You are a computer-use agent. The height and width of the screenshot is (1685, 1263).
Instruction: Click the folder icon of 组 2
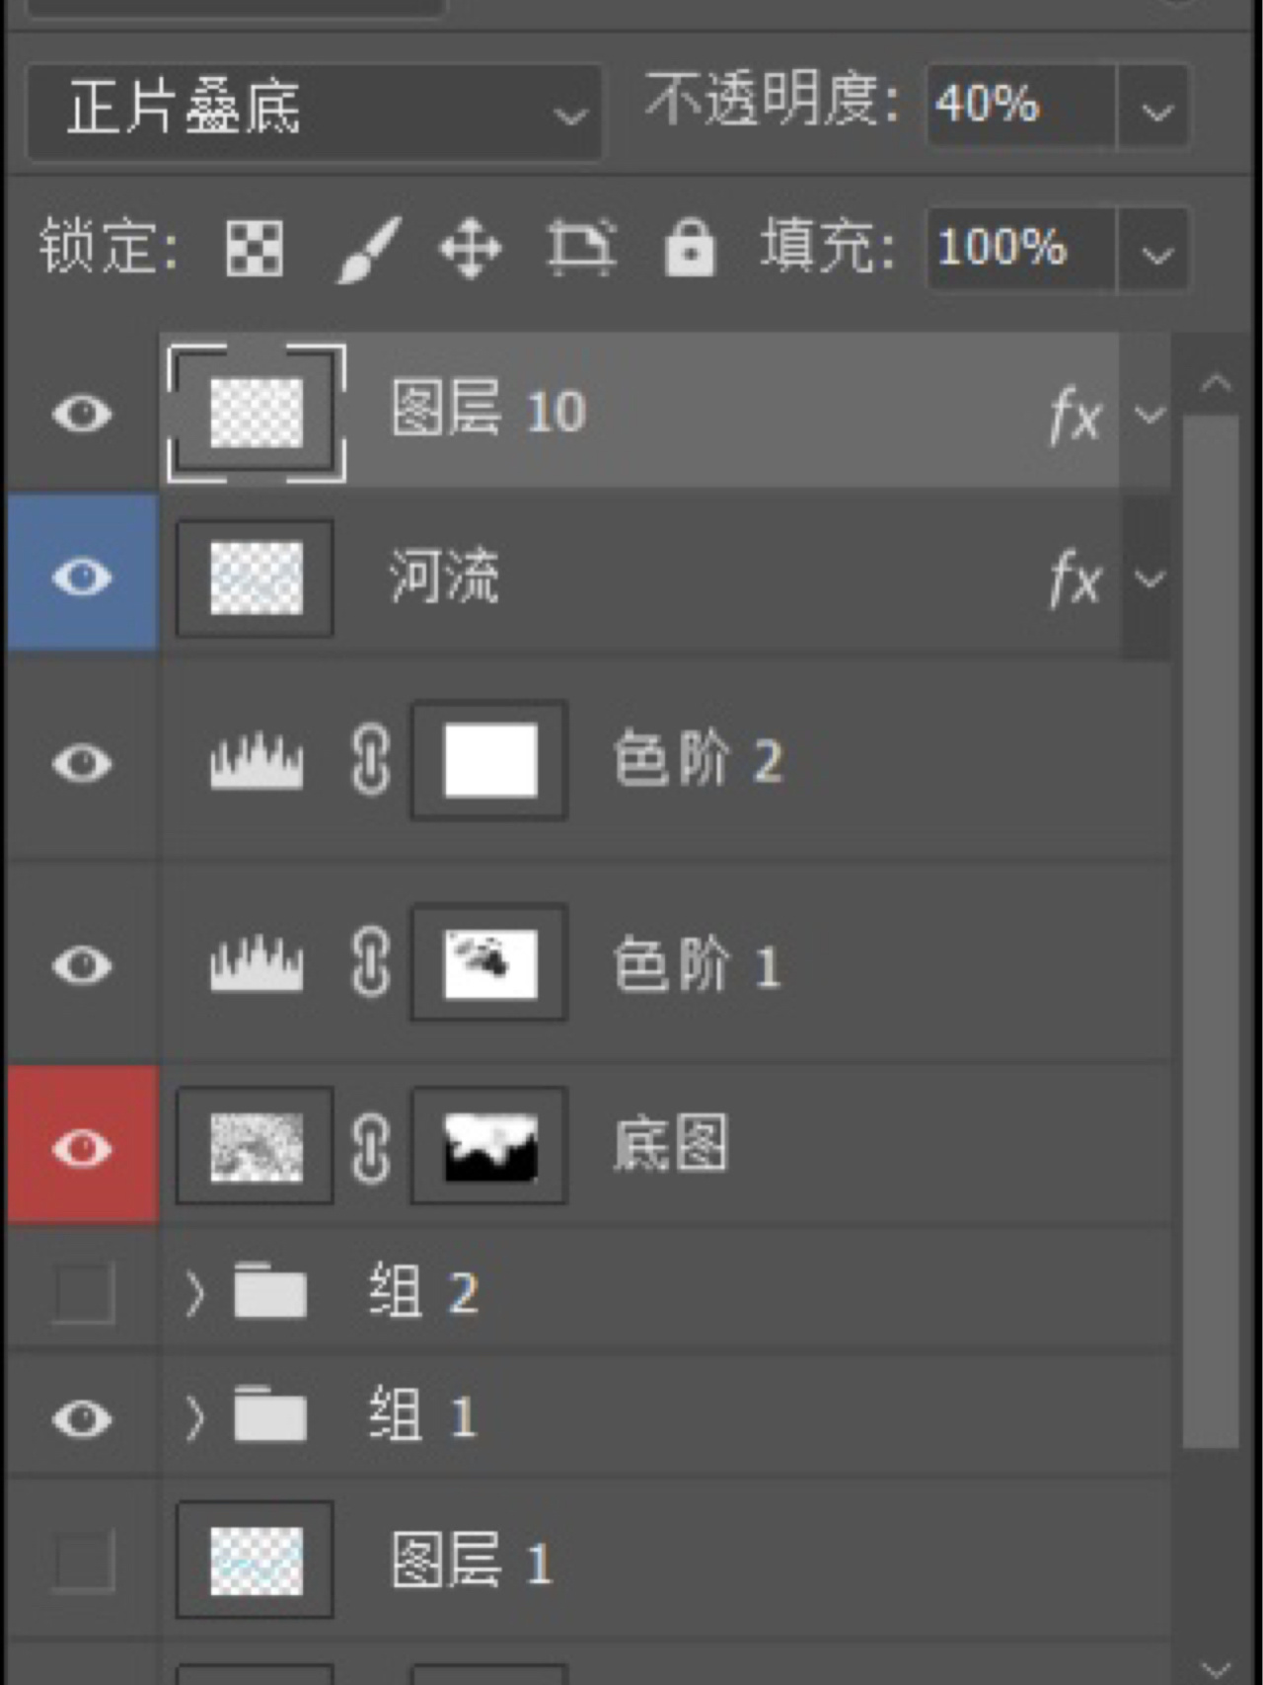tap(270, 1291)
